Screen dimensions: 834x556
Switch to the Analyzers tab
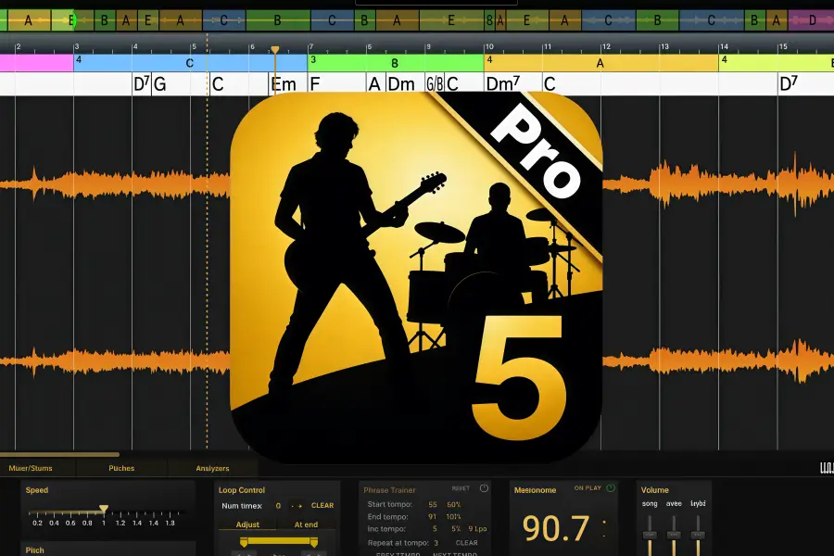[212, 468]
